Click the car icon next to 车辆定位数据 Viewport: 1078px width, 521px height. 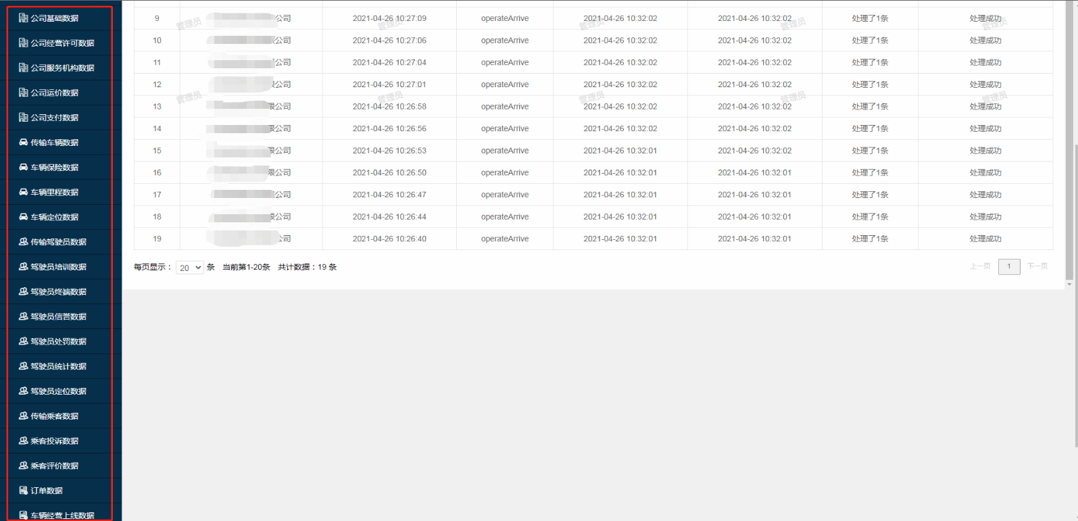[x=23, y=217]
